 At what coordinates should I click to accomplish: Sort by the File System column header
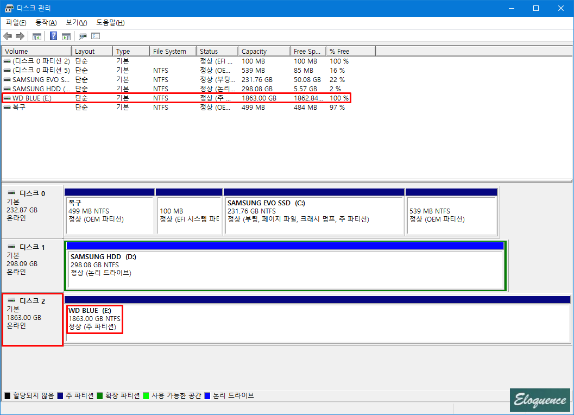[173, 51]
